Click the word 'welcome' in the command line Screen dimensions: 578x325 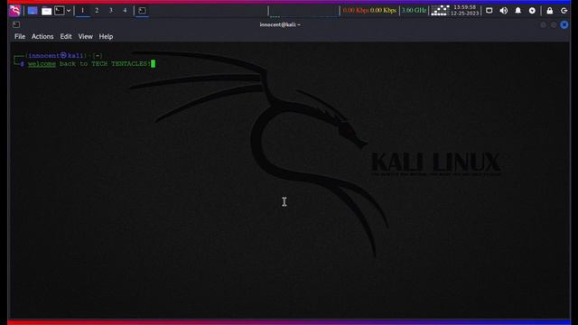click(42, 64)
